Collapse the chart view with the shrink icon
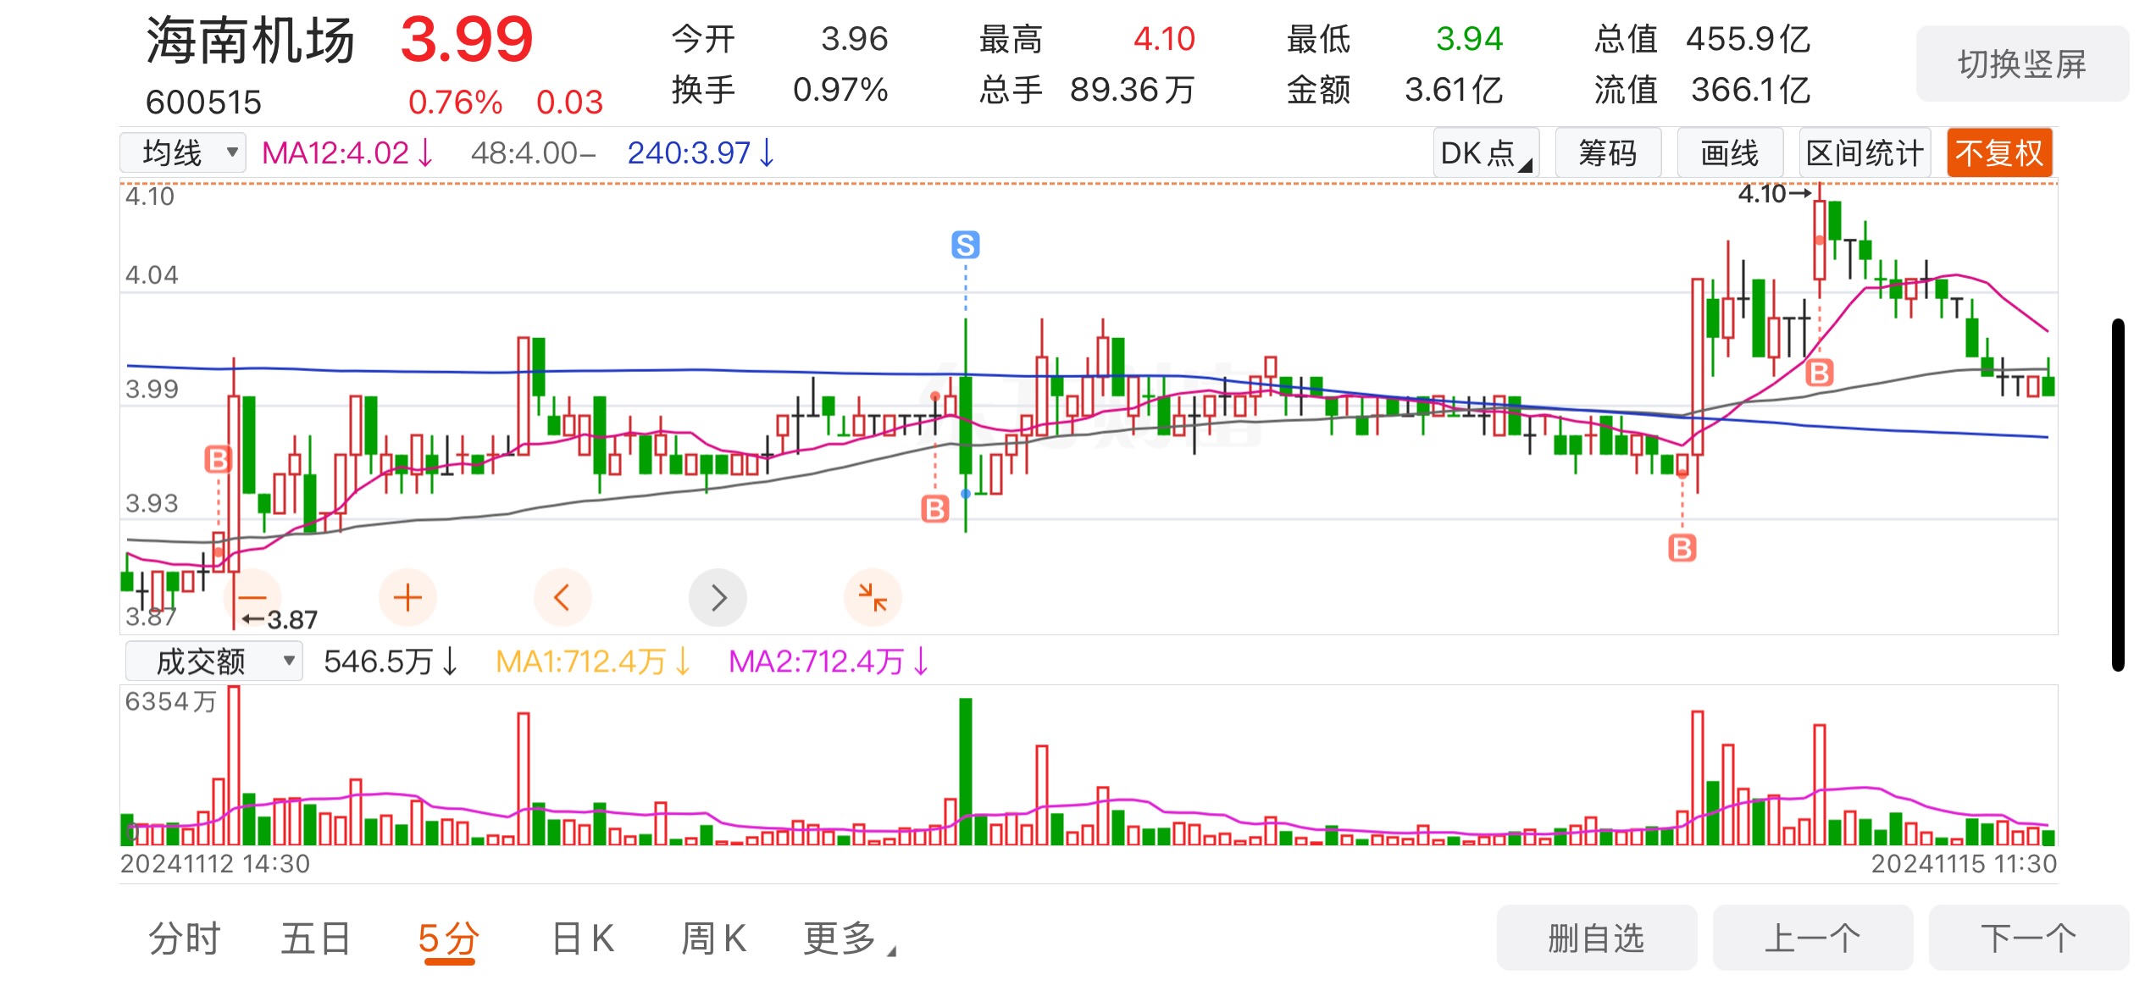The image size is (2145, 991). pyautogui.click(x=873, y=597)
